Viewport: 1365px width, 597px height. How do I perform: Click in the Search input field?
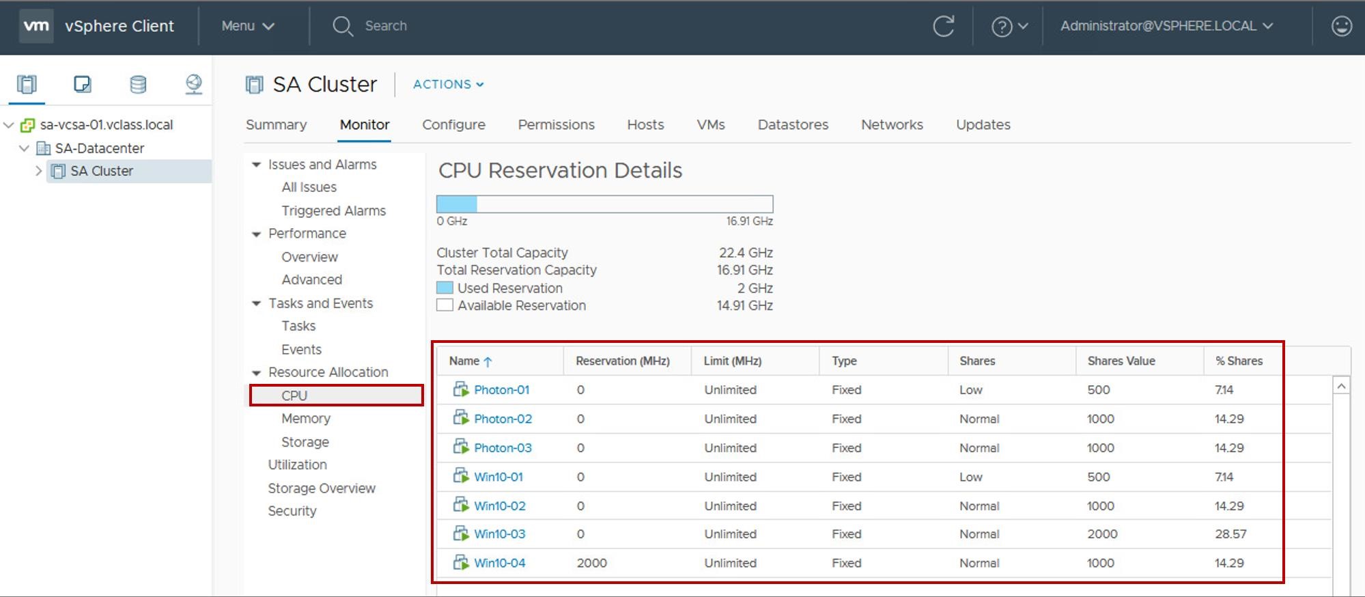pos(386,26)
